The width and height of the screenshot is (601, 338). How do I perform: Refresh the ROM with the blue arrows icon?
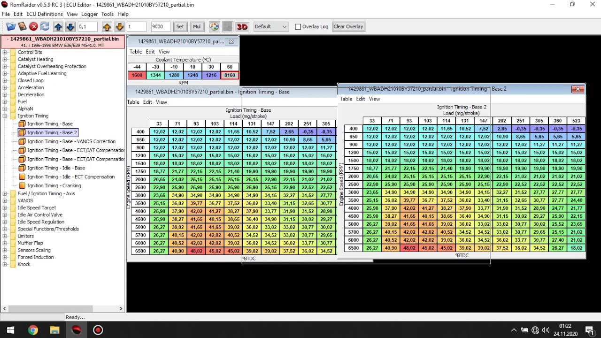coord(45,27)
